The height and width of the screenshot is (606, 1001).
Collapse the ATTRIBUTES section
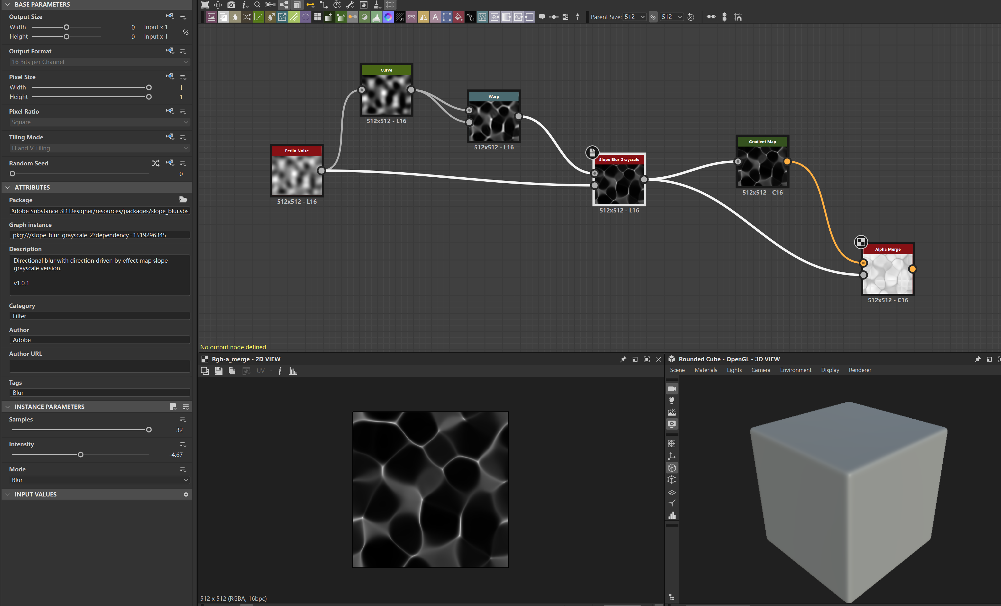(8, 187)
